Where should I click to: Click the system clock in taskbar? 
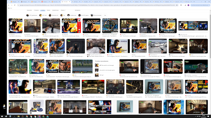point(204,116)
